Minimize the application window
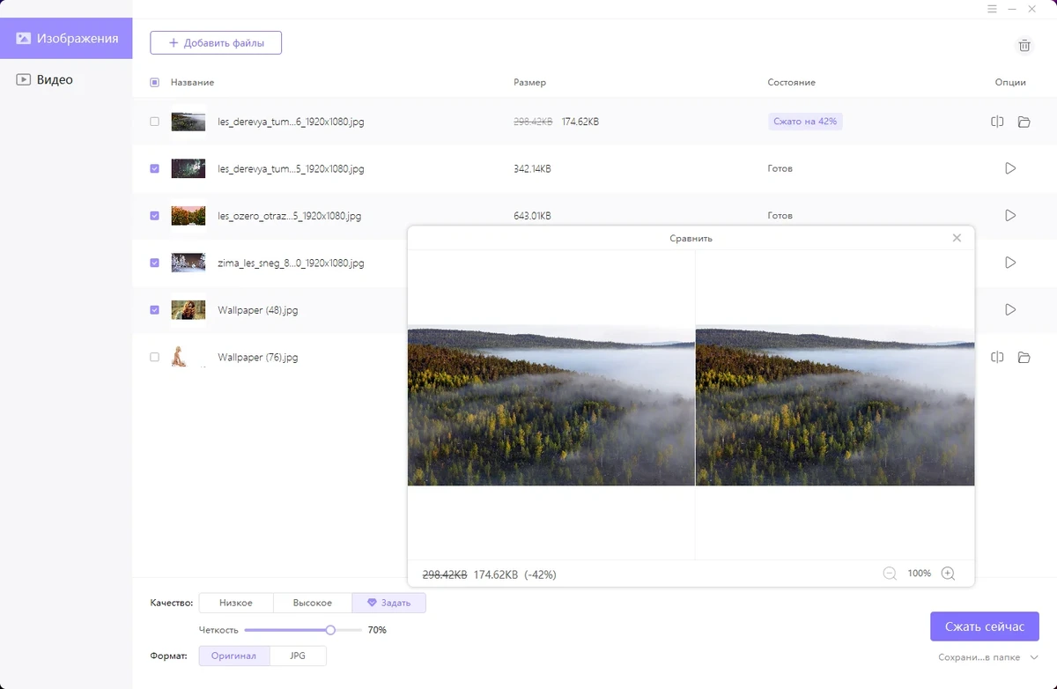 (x=1012, y=9)
